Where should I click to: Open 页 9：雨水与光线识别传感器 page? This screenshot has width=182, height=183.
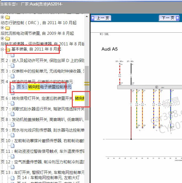(43, 130)
